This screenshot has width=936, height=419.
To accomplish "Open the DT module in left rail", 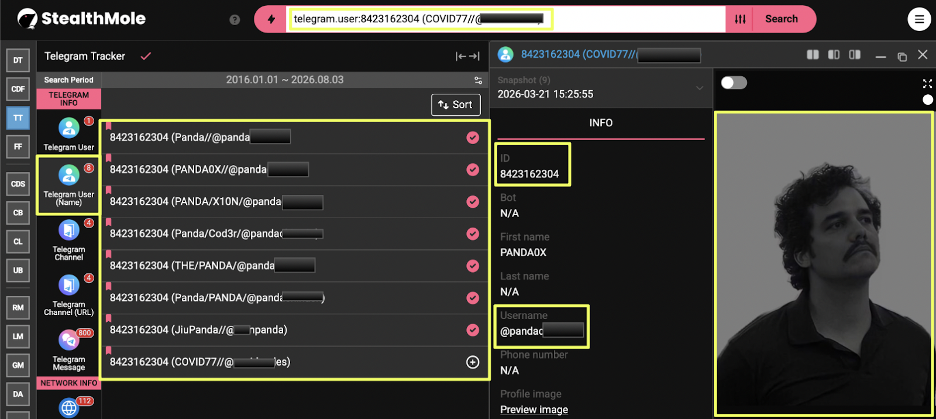I will point(18,60).
